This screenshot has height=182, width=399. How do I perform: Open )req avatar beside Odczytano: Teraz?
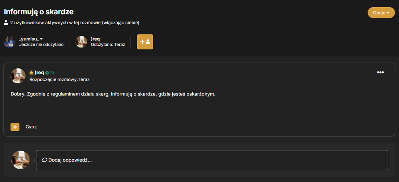pyautogui.click(x=81, y=42)
